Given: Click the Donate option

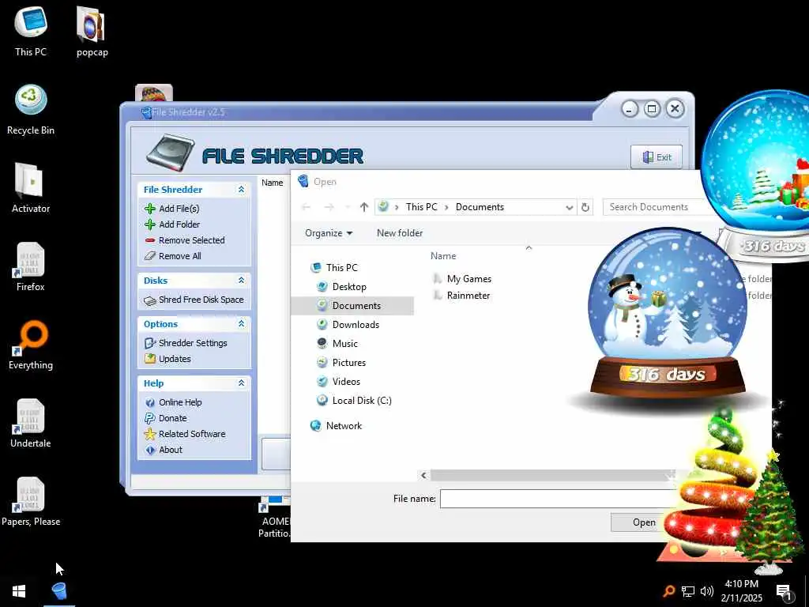Looking at the screenshot, I should tap(172, 418).
